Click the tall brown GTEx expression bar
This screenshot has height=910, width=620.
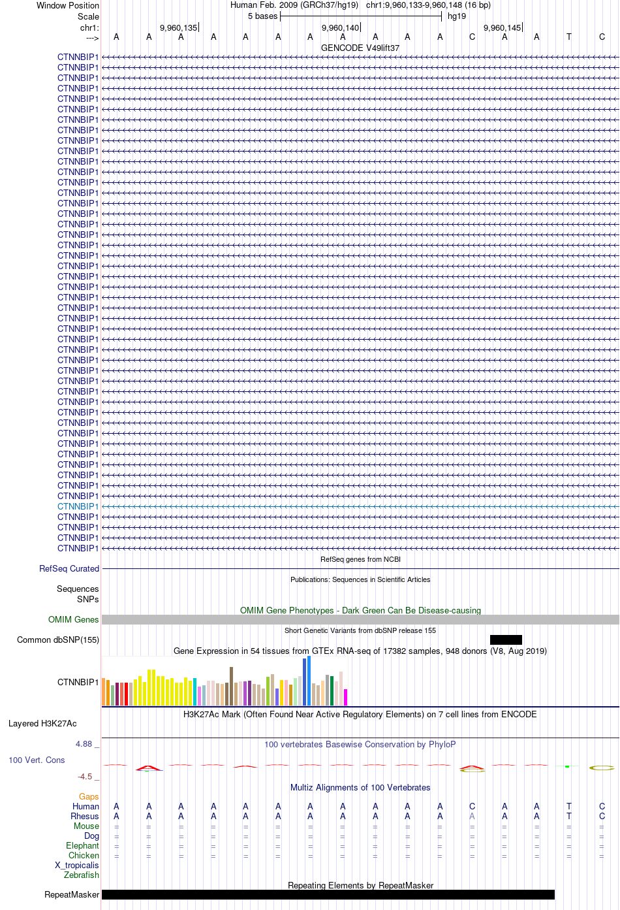click(x=232, y=686)
